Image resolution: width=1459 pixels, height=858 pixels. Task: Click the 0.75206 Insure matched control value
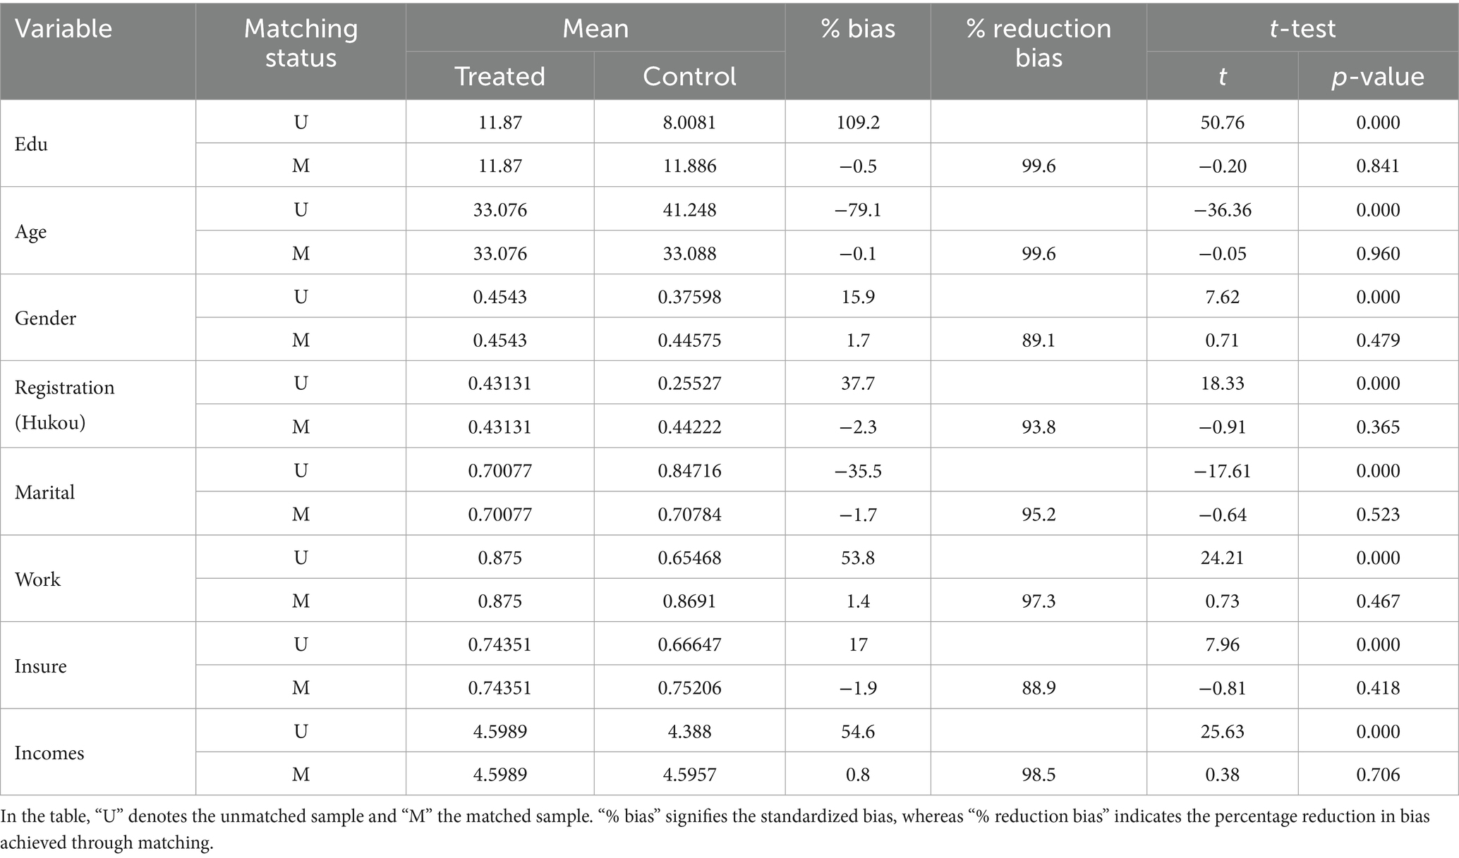(689, 688)
